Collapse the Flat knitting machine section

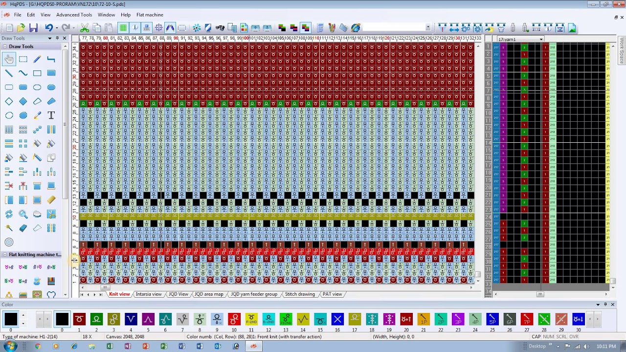4,255
